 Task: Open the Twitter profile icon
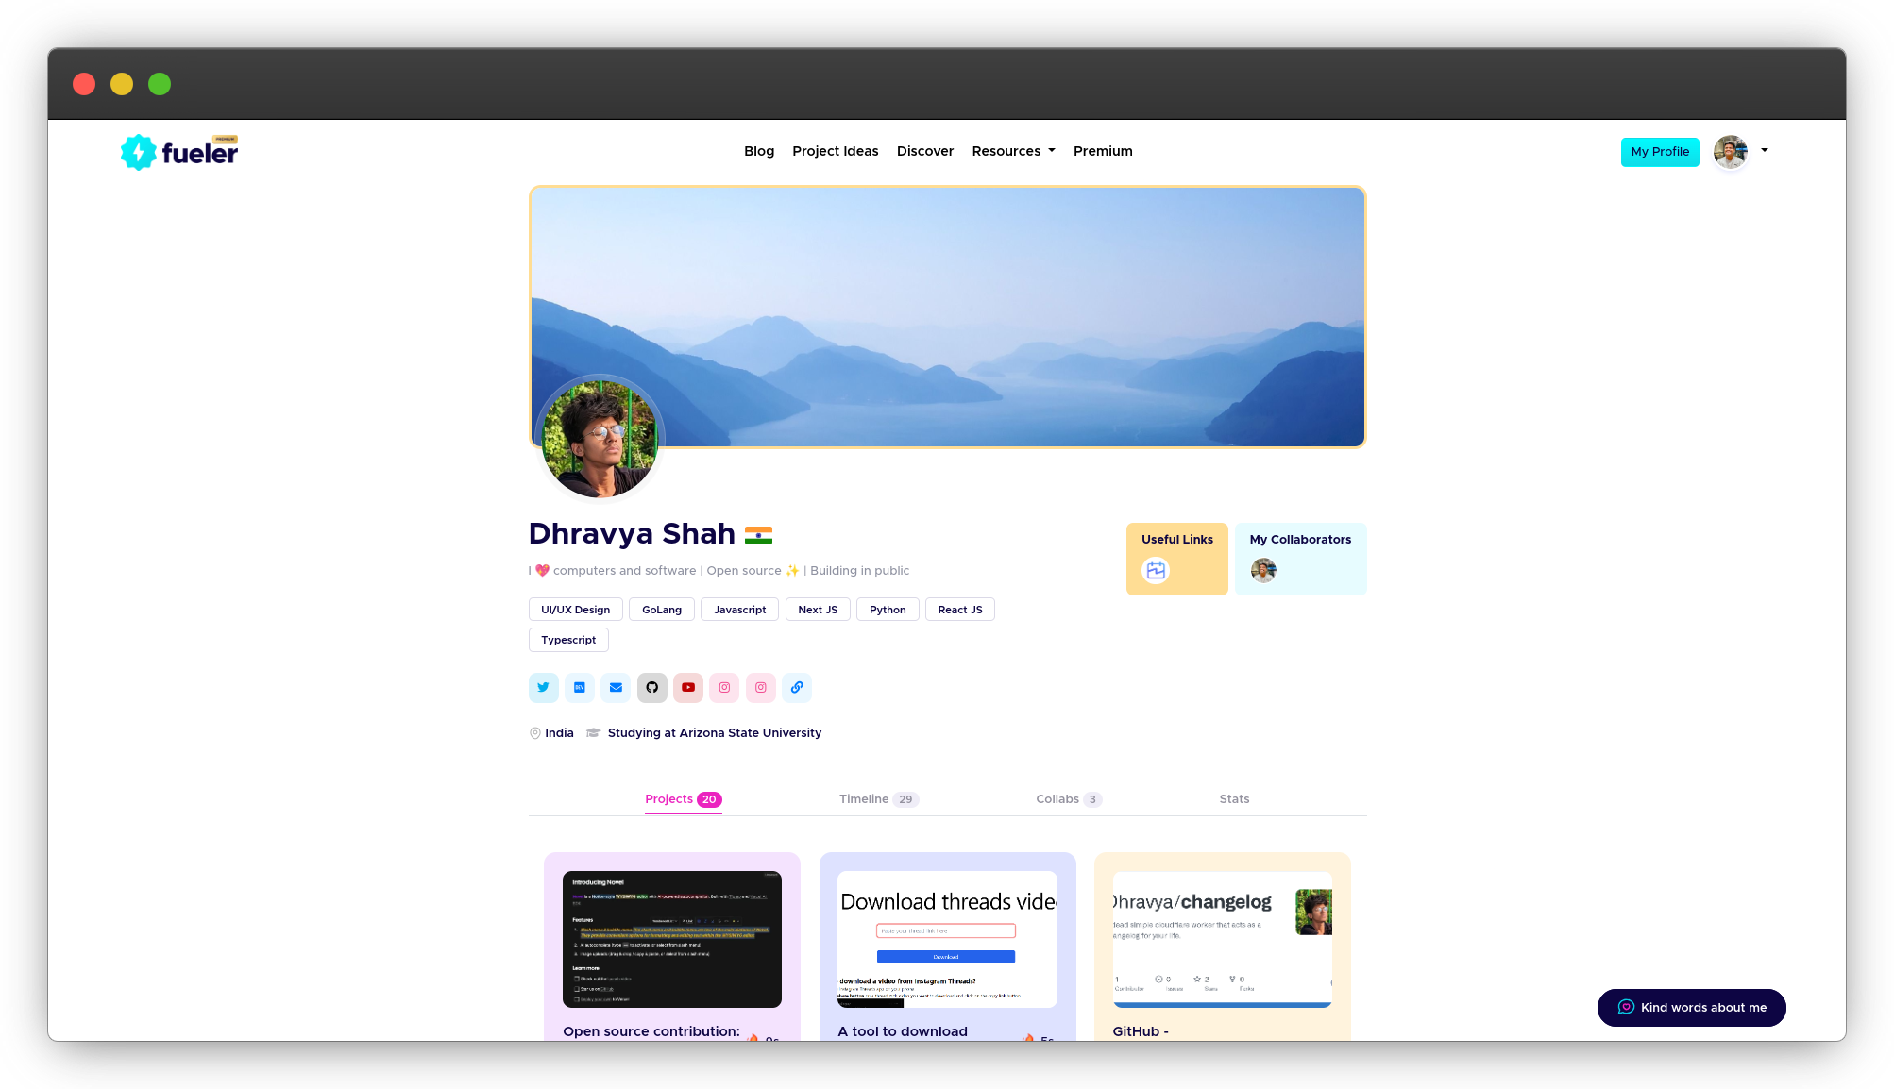point(543,688)
